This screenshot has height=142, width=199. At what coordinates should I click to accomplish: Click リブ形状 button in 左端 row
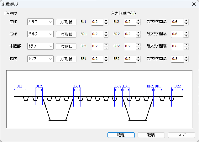tap(66, 22)
